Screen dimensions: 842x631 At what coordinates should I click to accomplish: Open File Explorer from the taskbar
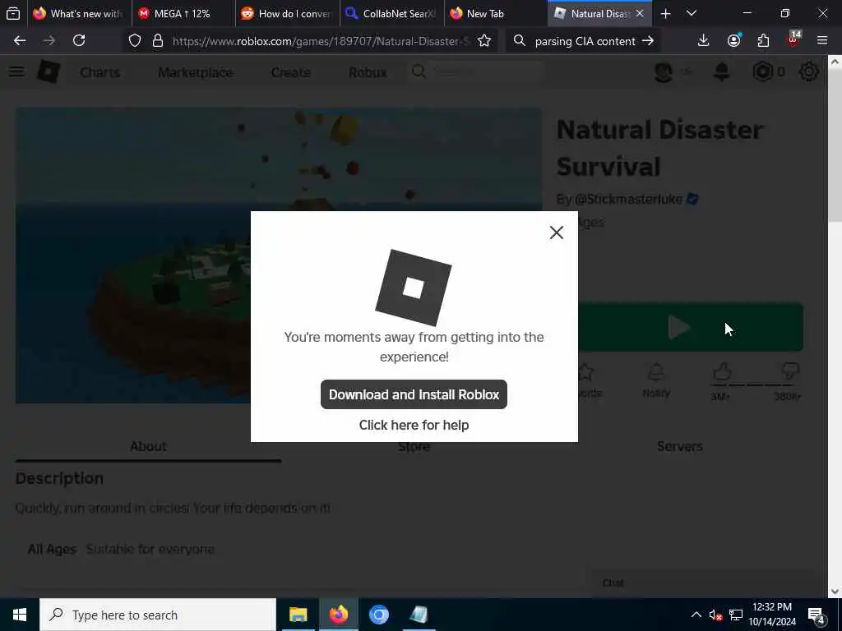(298, 615)
